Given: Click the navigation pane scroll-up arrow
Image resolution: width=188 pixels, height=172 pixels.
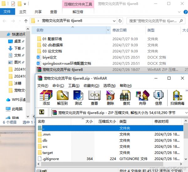Looking at the screenshot, I should coord(28,29).
